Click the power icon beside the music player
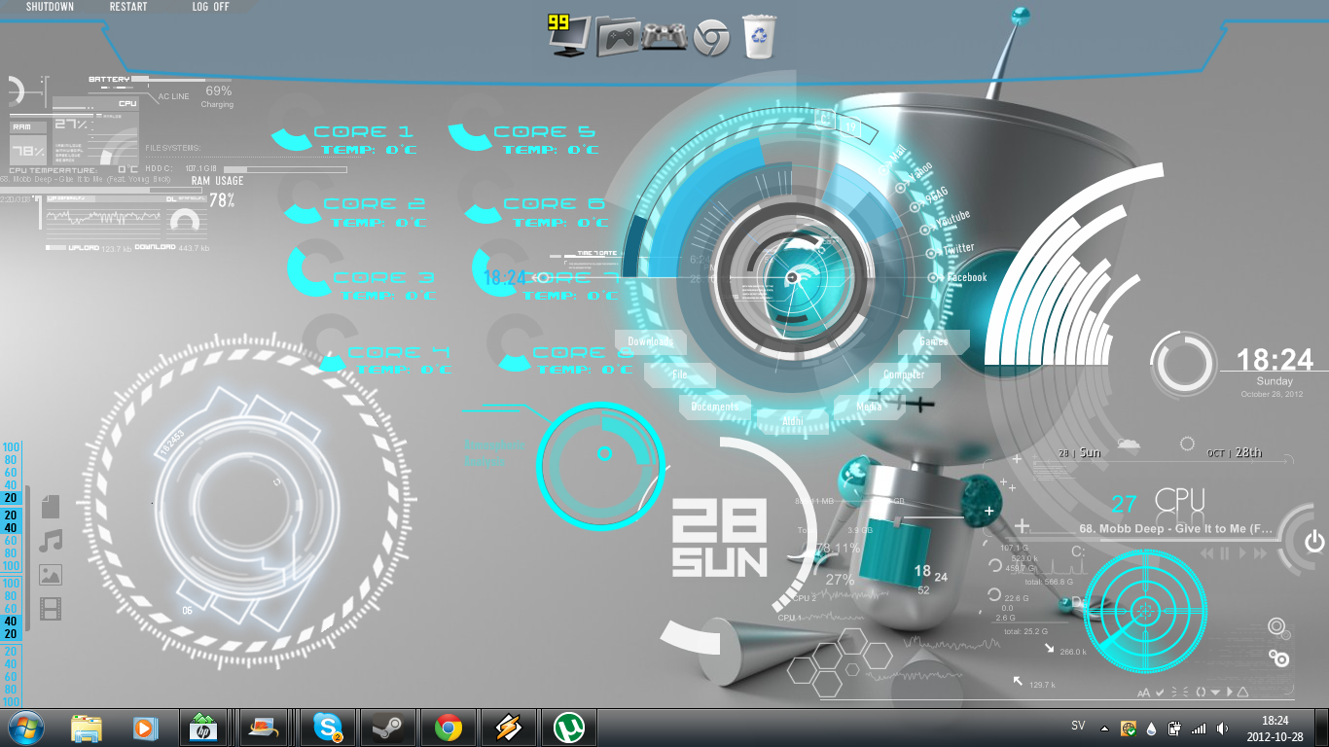Screen dimensions: 1329x747 point(1314,542)
